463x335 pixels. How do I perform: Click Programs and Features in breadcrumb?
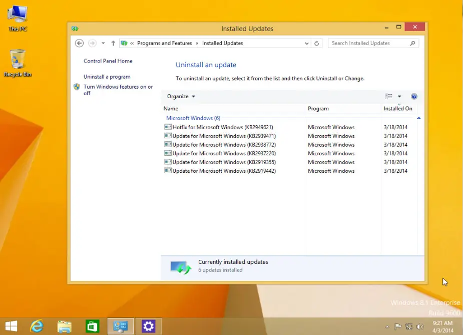[165, 43]
